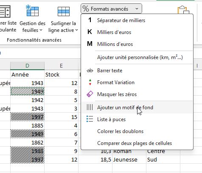Select Stock cell with value 7
The image size is (202, 173).
pyautogui.click(x=61, y=142)
